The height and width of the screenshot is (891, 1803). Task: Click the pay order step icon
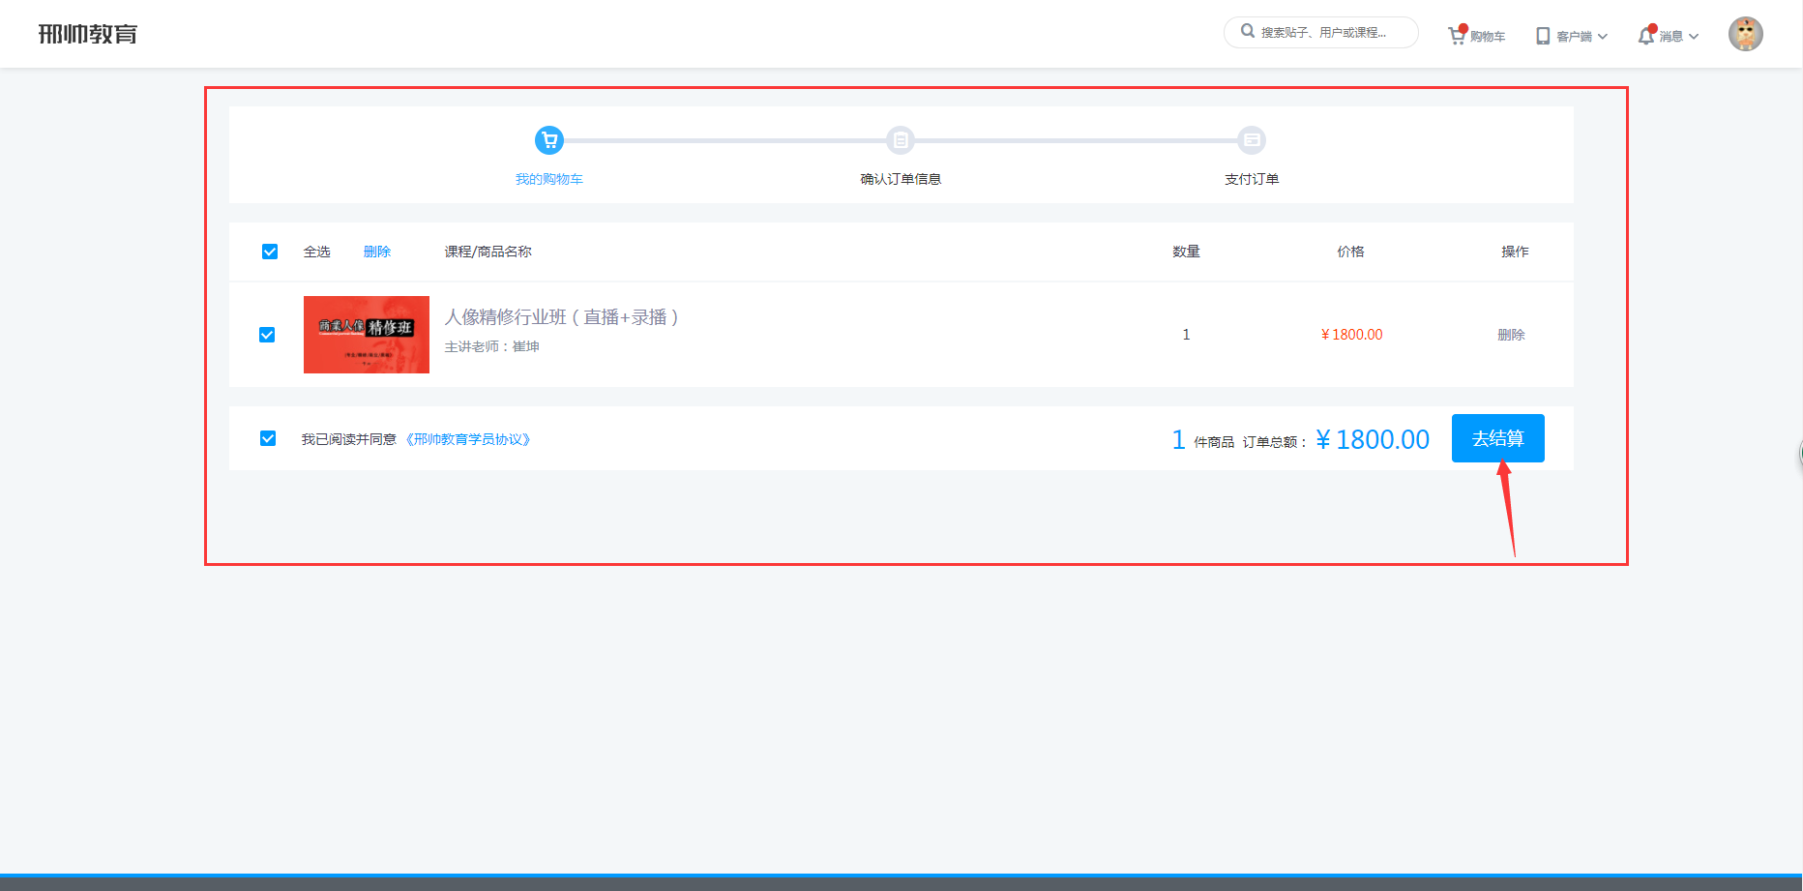[1252, 140]
